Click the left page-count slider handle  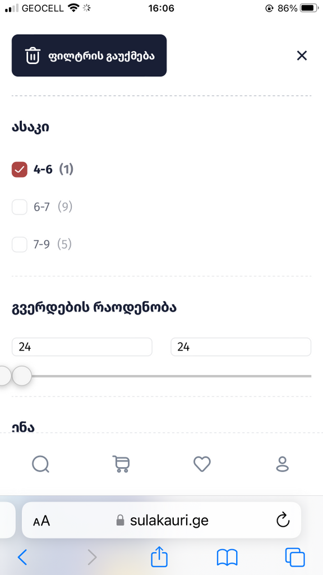(x=4, y=376)
